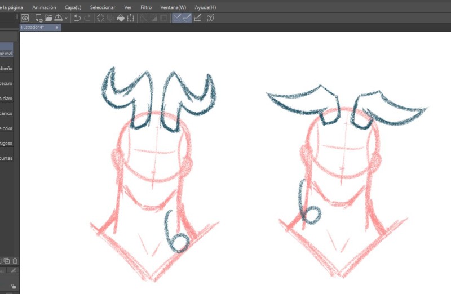Click the duplicate sub tool icon
The height and width of the screenshot is (294, 451).
[x=7, y=261]
